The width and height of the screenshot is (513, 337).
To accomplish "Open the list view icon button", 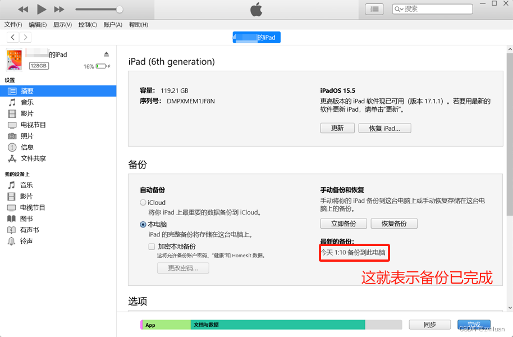I will [x=374, y=9].
